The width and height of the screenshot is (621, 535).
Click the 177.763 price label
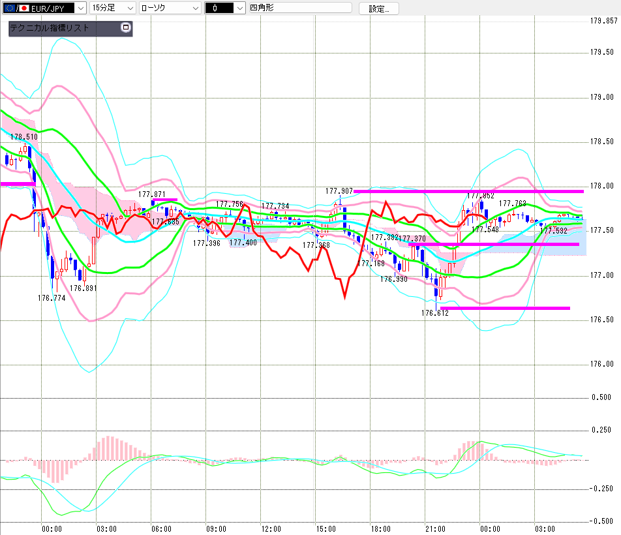[x=513, y=204]
